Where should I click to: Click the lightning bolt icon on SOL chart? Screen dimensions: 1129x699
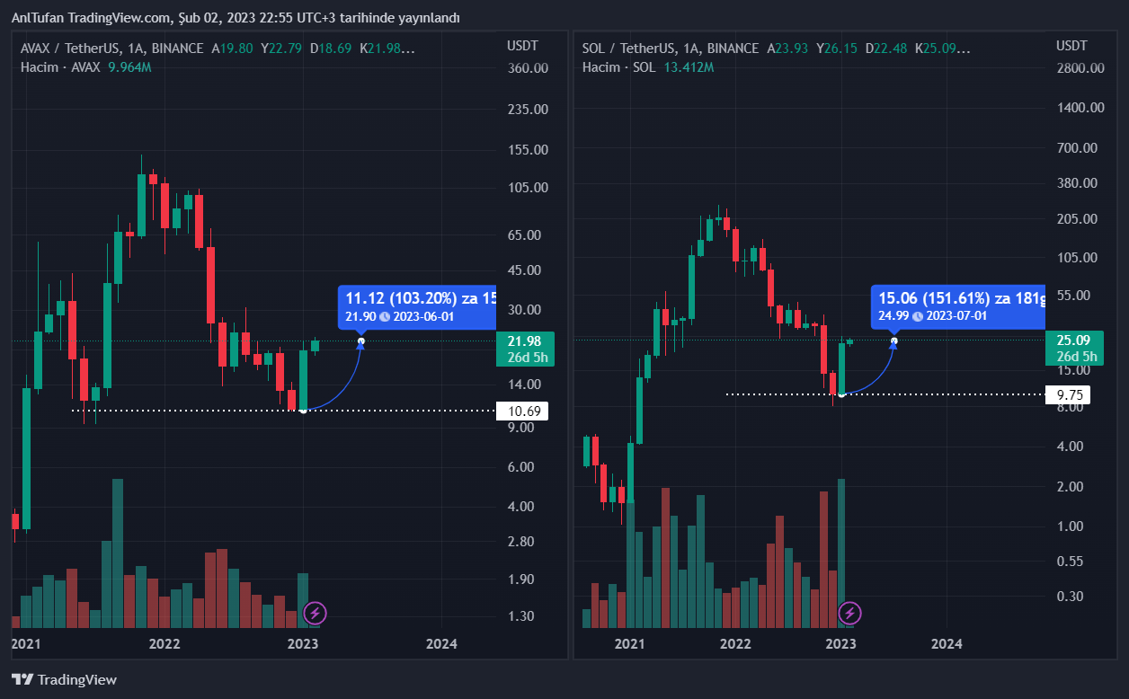point(849,614)
